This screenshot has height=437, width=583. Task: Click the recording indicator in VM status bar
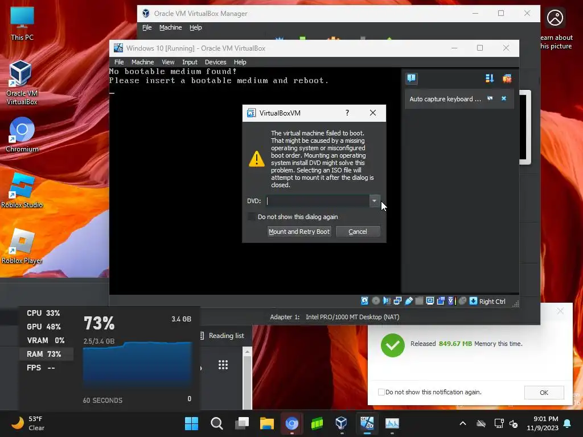[x=441, y=301]
